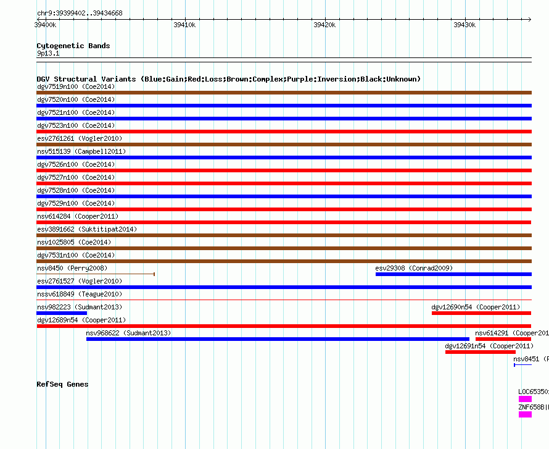The image size is (549, 449).
Task: Select the red bar under nsv614284
Action: click(284, 222)
